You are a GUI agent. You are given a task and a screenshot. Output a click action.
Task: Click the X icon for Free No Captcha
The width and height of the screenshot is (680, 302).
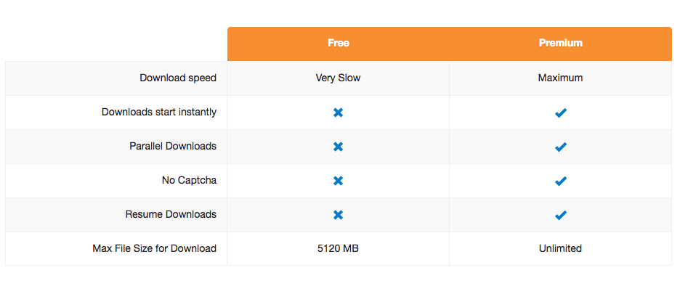click(338, 181)
